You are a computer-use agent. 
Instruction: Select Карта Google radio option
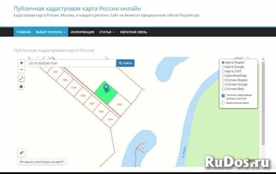click(223, 67)
